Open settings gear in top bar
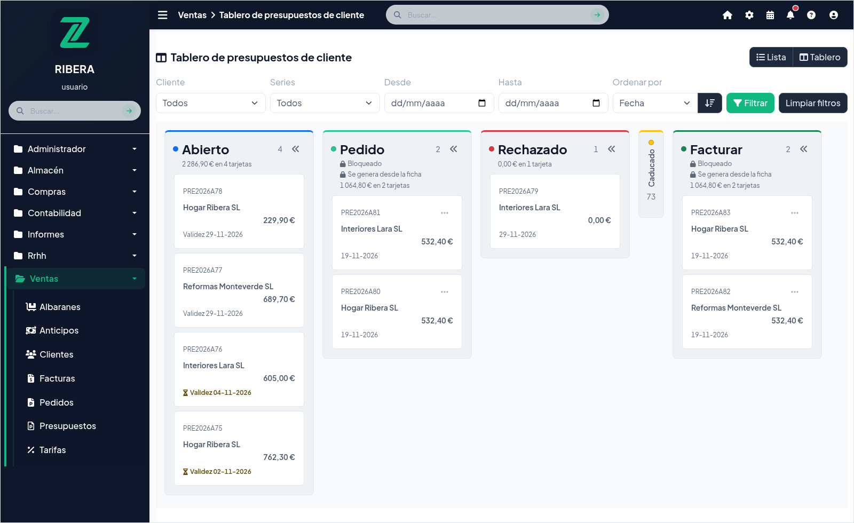Screen dimensions: 854x523 click(x=749, y=15)
